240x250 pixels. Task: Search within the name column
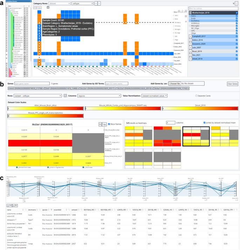pyautogui.click(x=26, y=210)
